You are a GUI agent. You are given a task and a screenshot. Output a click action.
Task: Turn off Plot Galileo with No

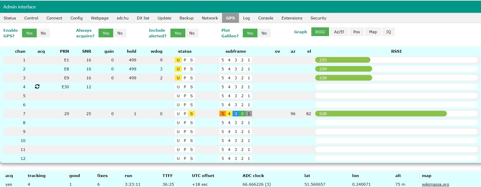pyautogui.click(x=264, y=33)
